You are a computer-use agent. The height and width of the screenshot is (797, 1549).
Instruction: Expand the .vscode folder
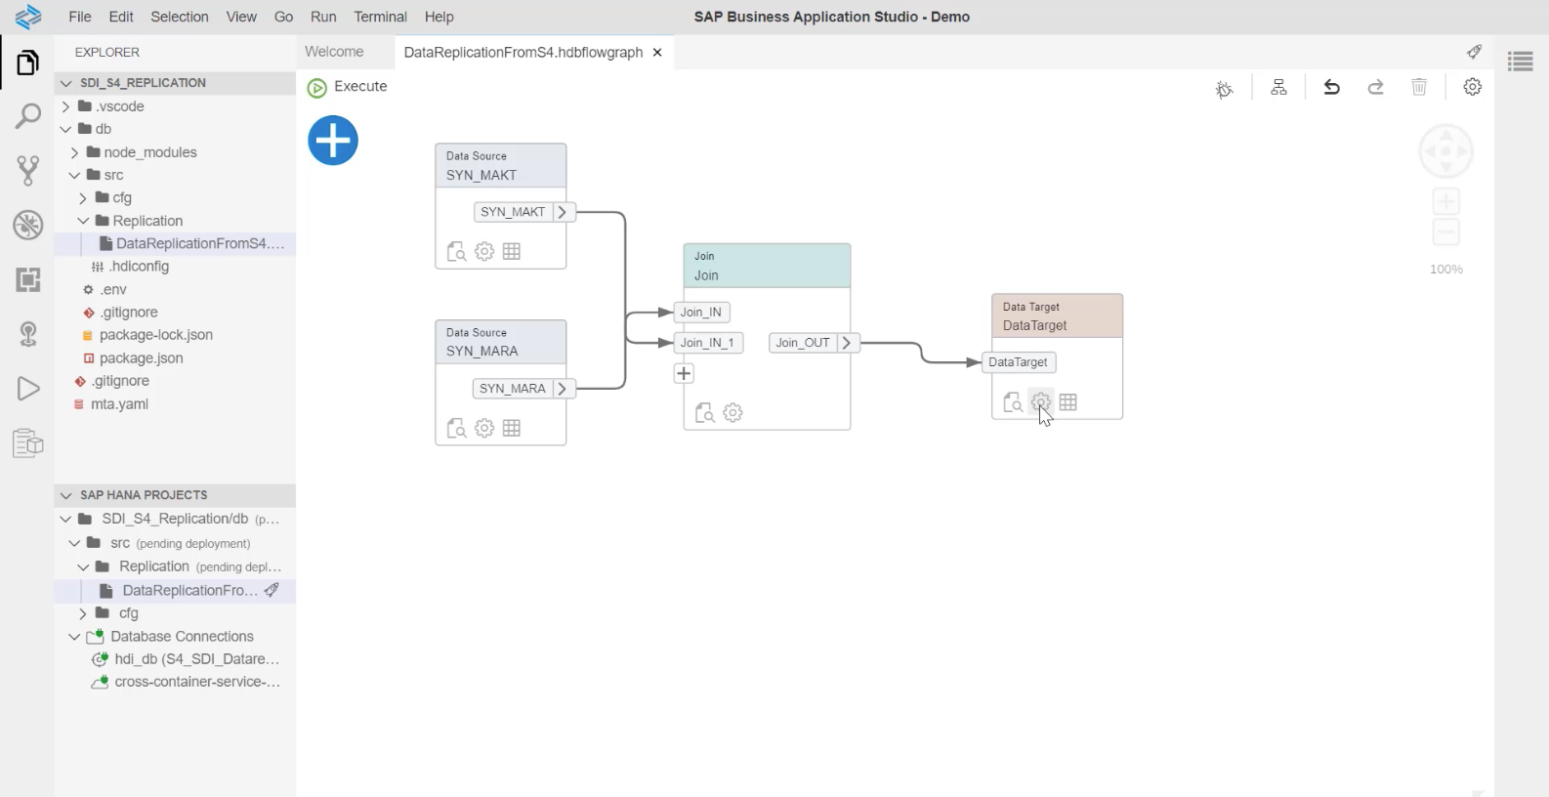[65, 106]
